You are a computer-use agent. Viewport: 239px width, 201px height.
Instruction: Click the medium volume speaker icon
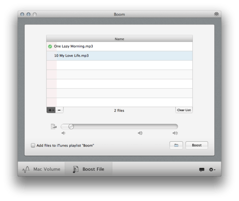(x=140, y=133)
